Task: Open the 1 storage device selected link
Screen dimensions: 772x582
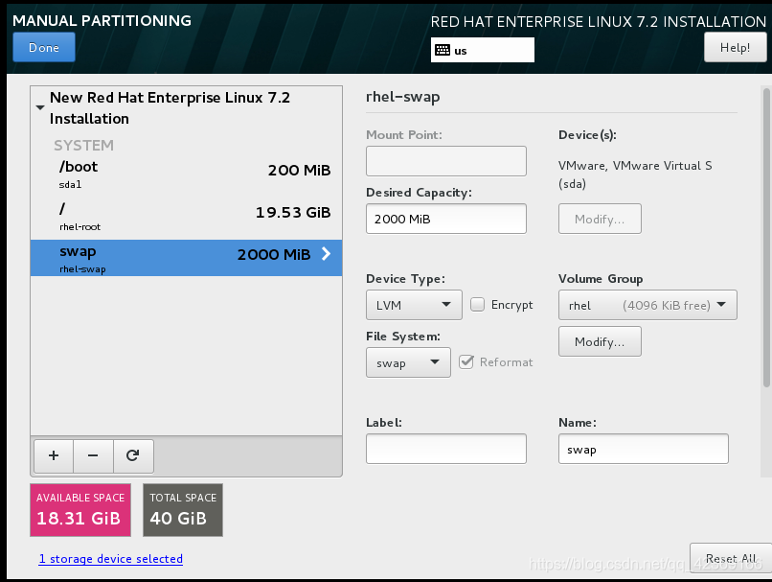Action: [111, 559]
